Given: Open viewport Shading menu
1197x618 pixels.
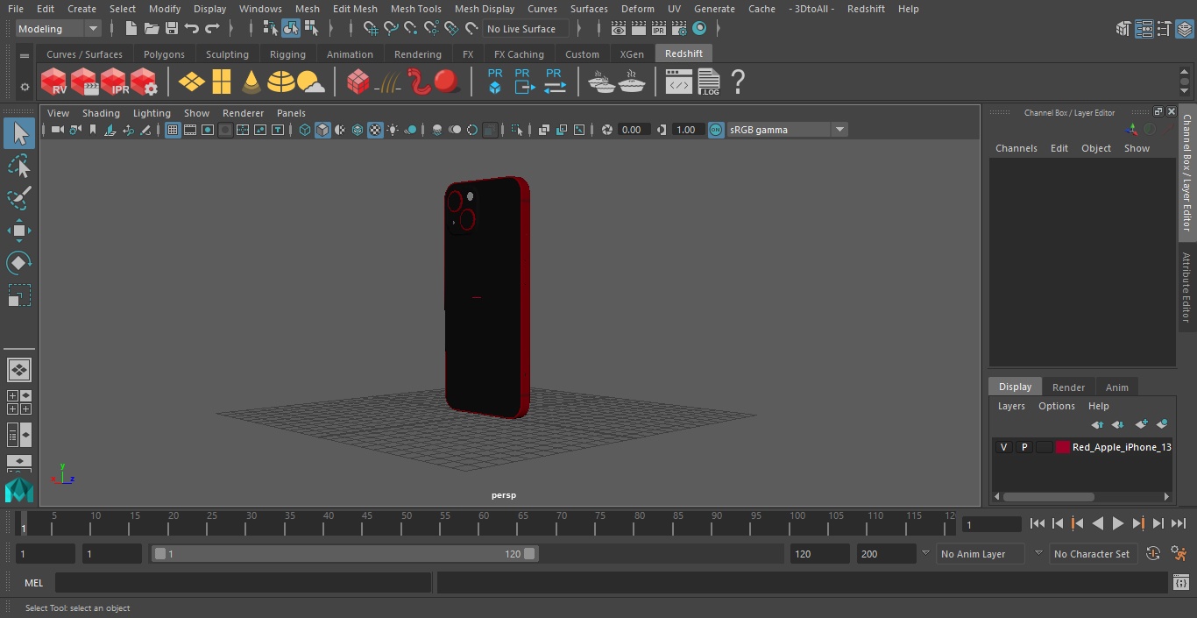Looking at the screenshot, I should 101,113.
